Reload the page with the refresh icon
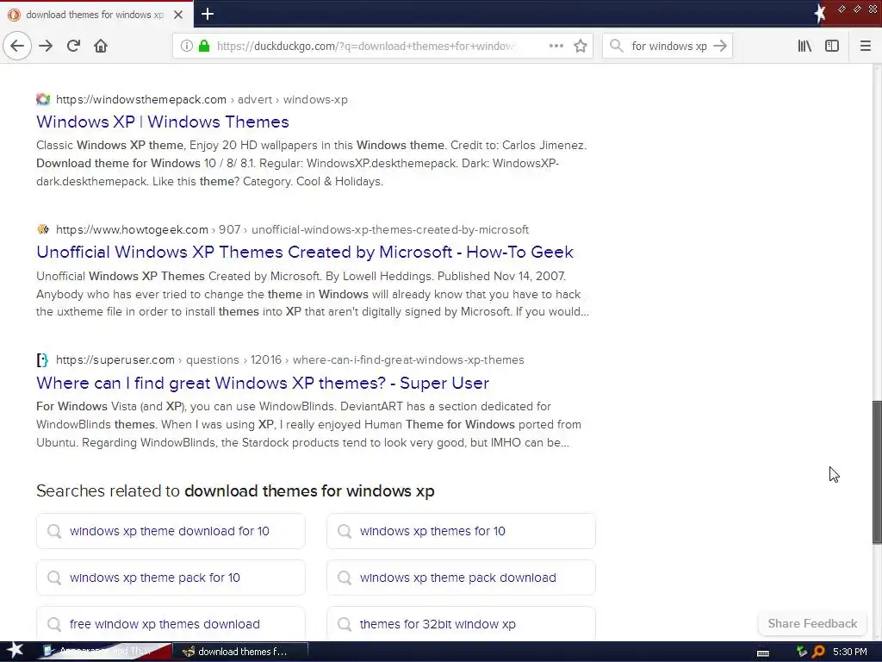882x662 pixels. point(73,46)
